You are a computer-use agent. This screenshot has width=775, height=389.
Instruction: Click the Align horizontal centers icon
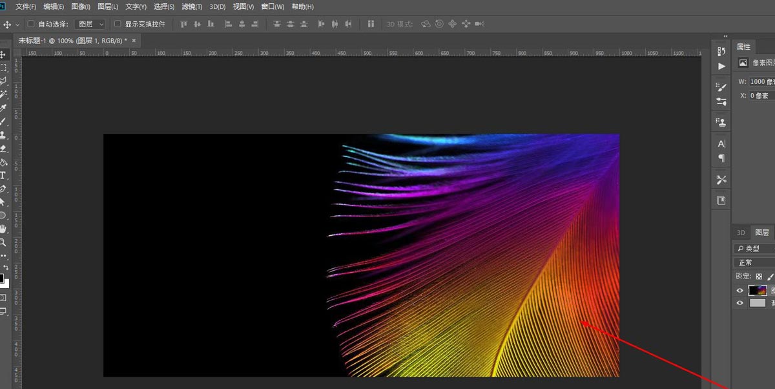(242, 24)
